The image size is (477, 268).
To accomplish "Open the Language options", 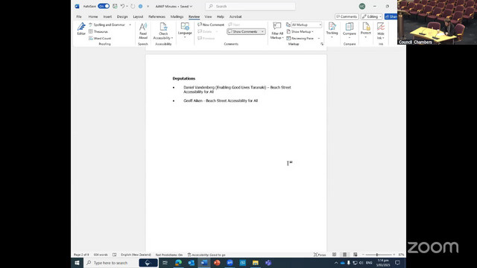I will pos(185,30).
